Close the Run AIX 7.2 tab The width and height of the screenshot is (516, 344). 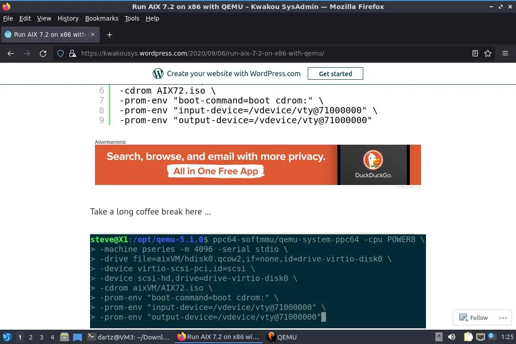93,34
